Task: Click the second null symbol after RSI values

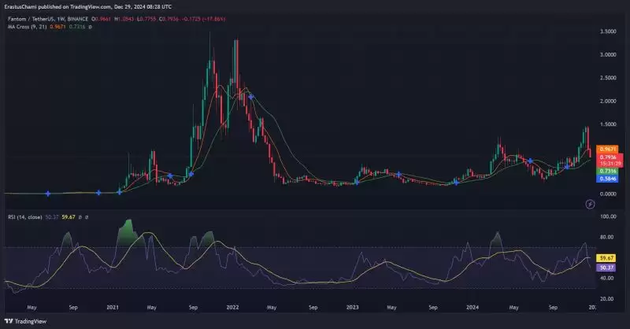Action: [x=86, y=216]
